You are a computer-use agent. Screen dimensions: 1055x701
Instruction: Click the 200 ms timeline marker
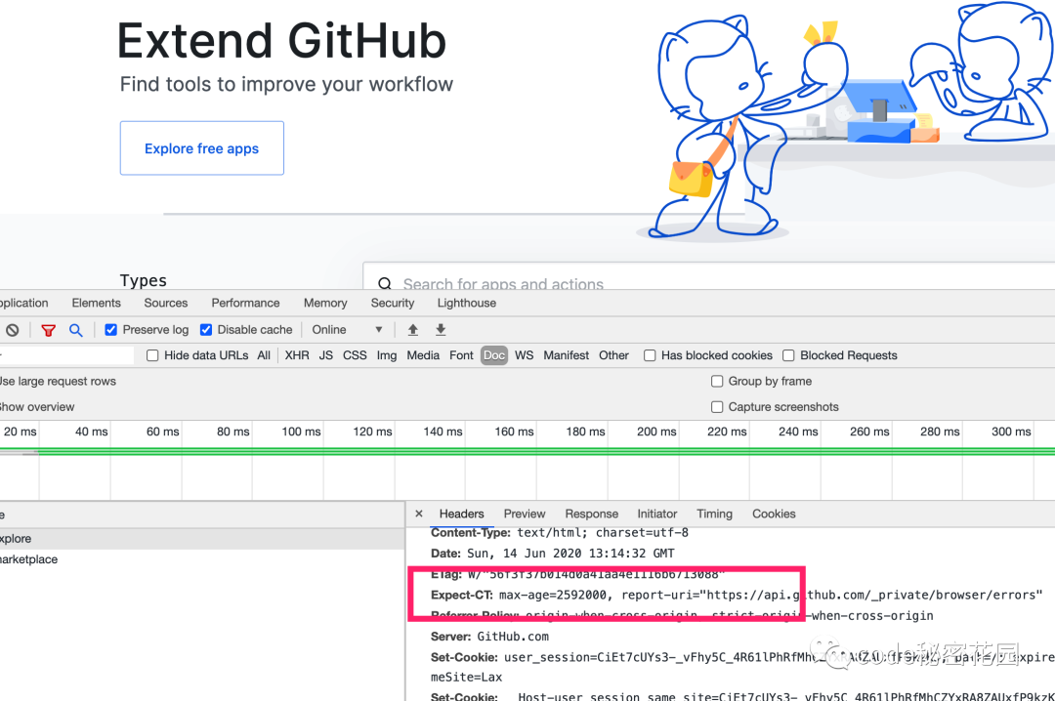[x=656, y=432]
